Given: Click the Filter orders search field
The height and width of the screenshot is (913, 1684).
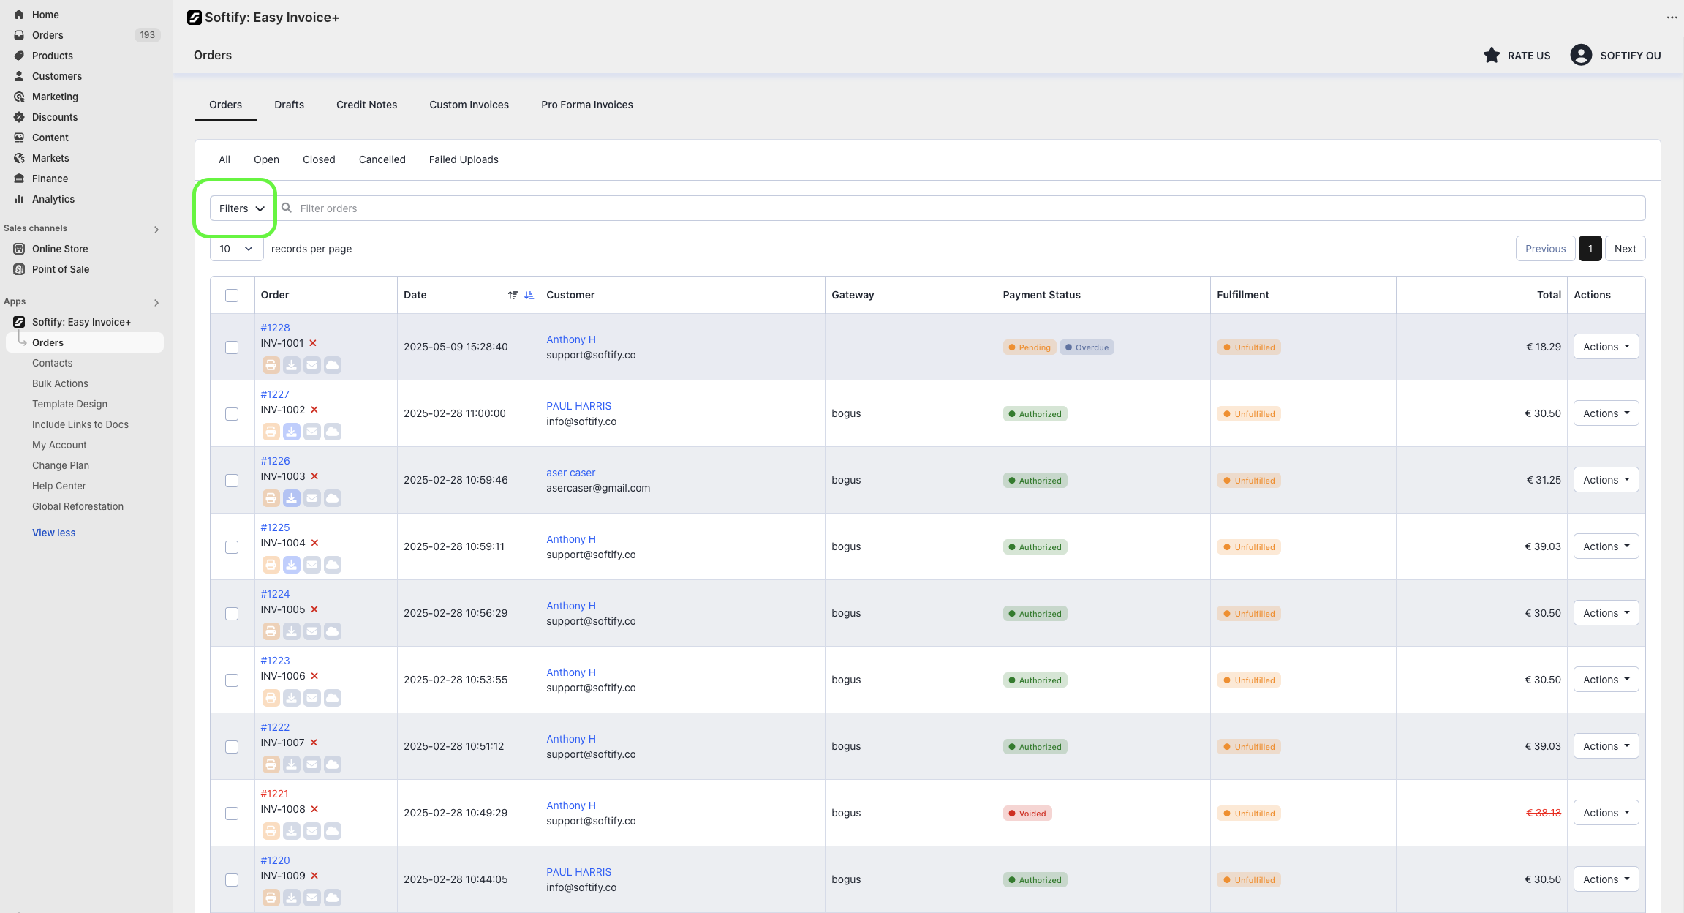Looking at the screenshot, I should click(x=951, y=208).
